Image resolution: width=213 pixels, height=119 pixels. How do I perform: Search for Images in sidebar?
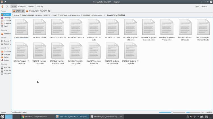(6, 54)
